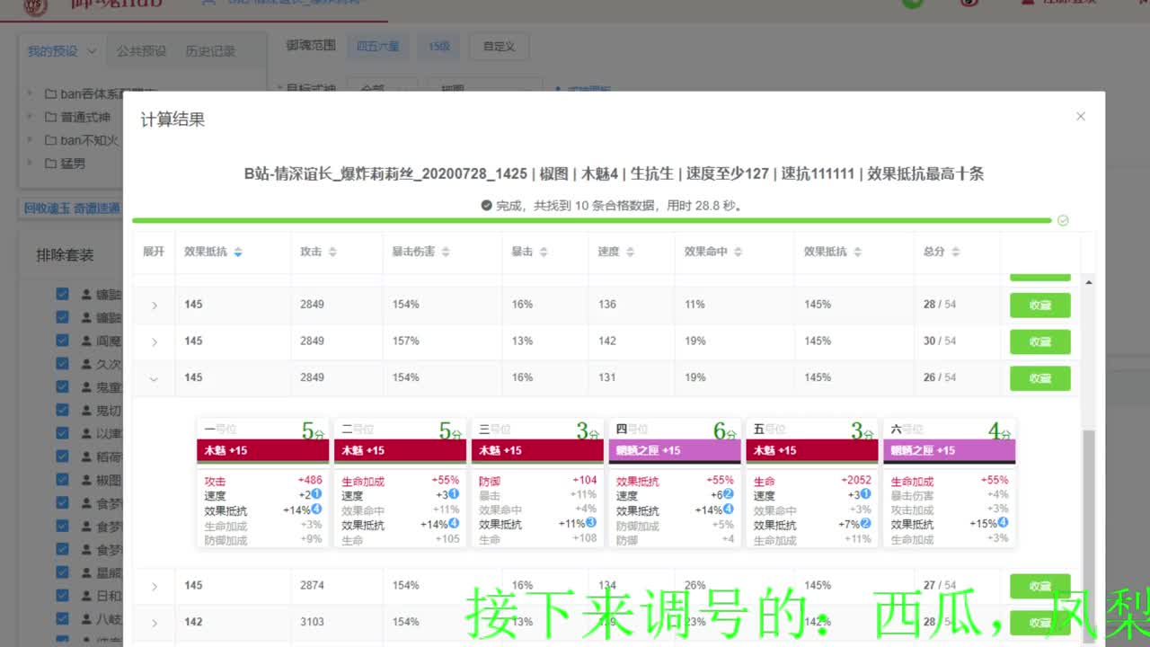Expand the ban不知火 folder tree arrow
Image resolution: width=1150 pixels, height=647 pixels.
pyautogui.click(x=31, y=140)
